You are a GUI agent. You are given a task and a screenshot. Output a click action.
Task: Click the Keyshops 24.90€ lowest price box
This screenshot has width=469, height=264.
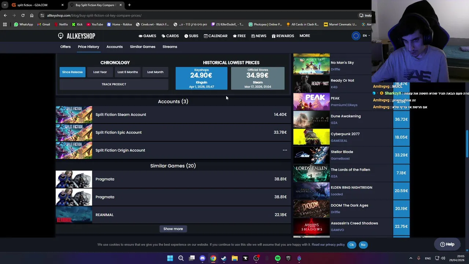(x=202, y=78)
